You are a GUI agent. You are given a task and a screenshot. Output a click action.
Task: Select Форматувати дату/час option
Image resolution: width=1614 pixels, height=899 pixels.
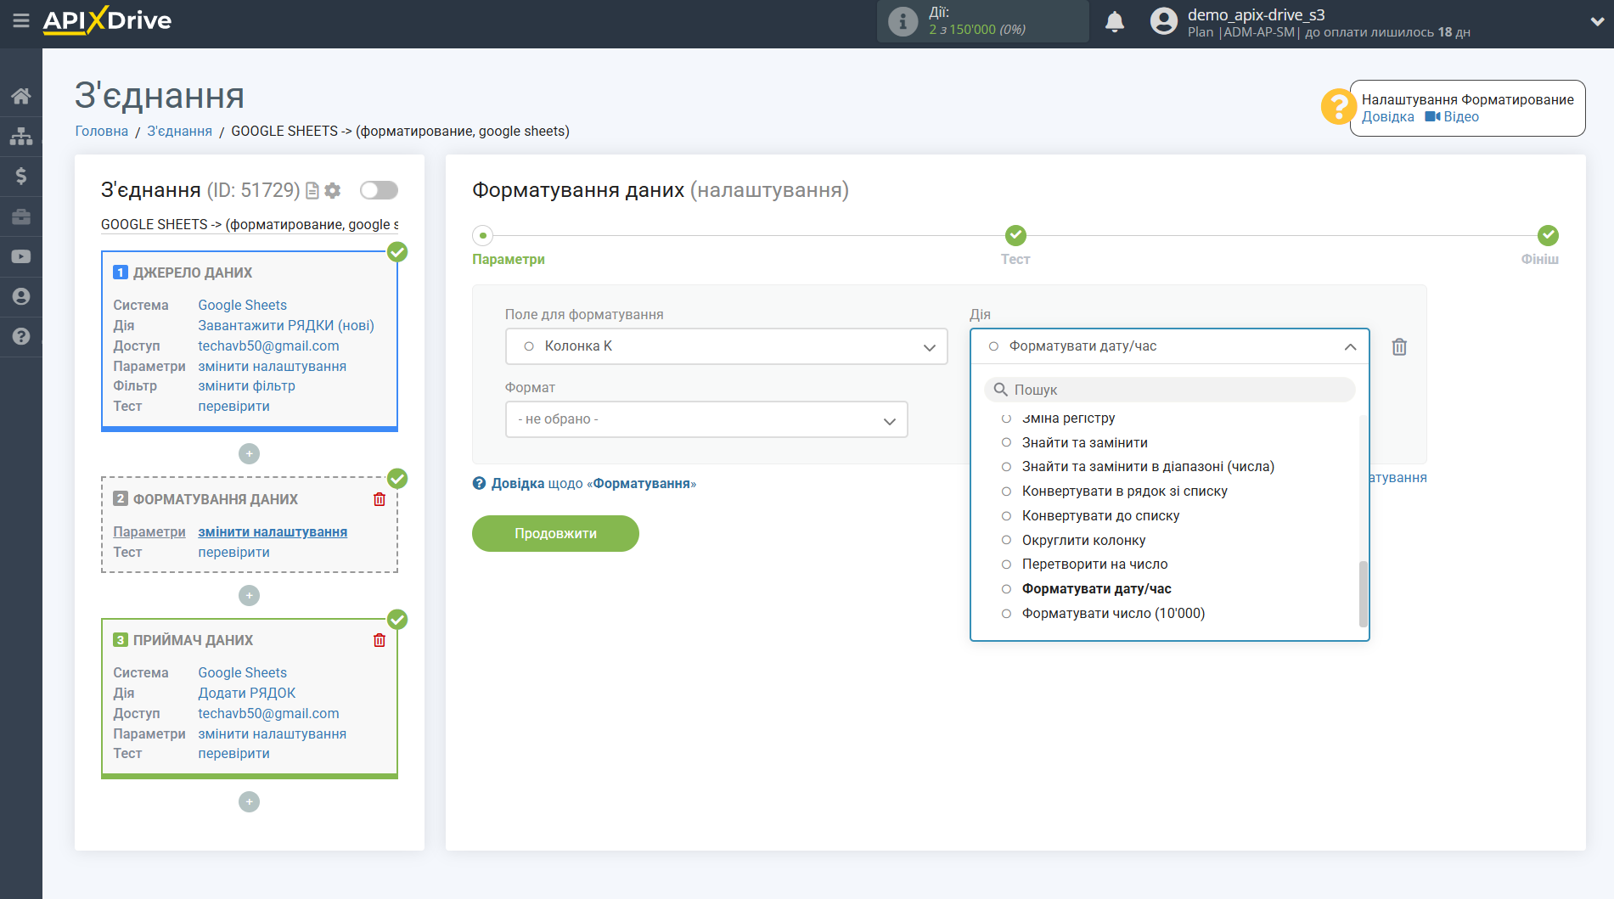pos(1096,588)
